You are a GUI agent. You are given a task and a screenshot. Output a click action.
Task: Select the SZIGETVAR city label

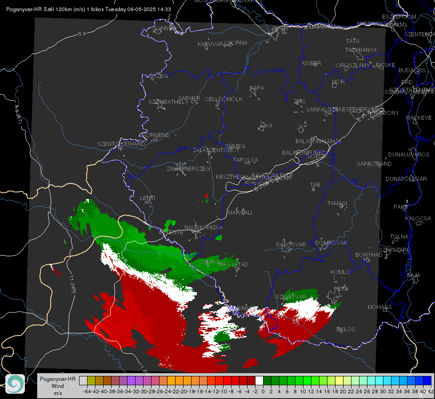[291, 297]
